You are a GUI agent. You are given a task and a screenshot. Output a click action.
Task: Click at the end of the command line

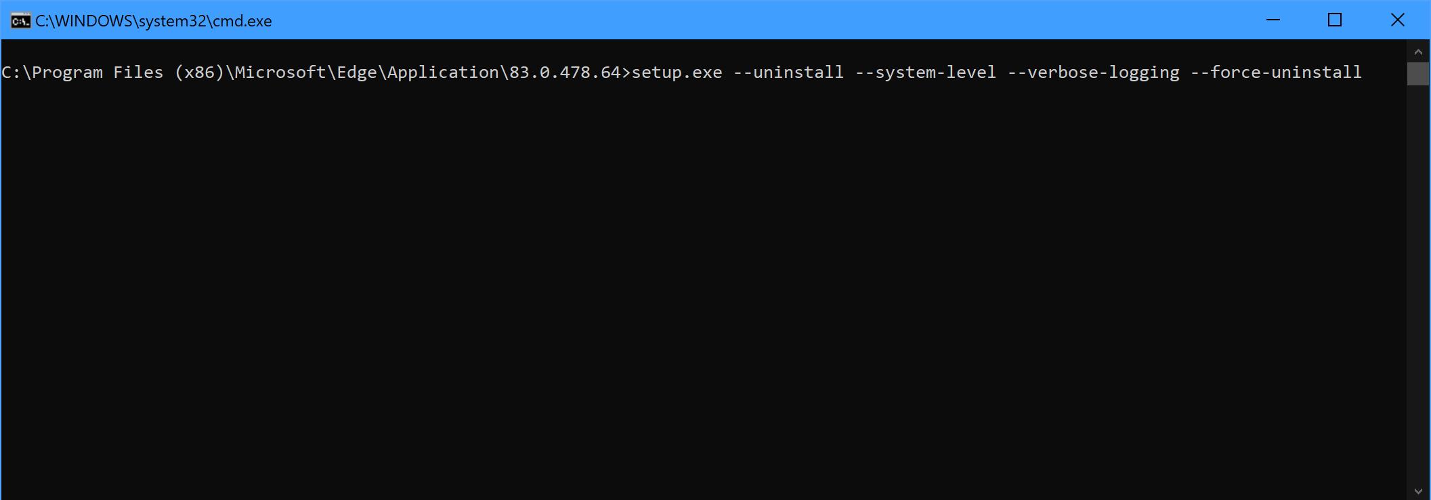(x=1365, y=72)
